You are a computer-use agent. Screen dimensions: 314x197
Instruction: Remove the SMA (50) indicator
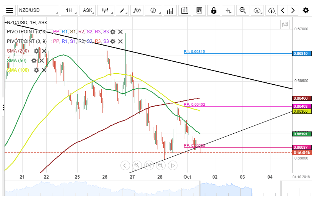click(x=41, y=61)
